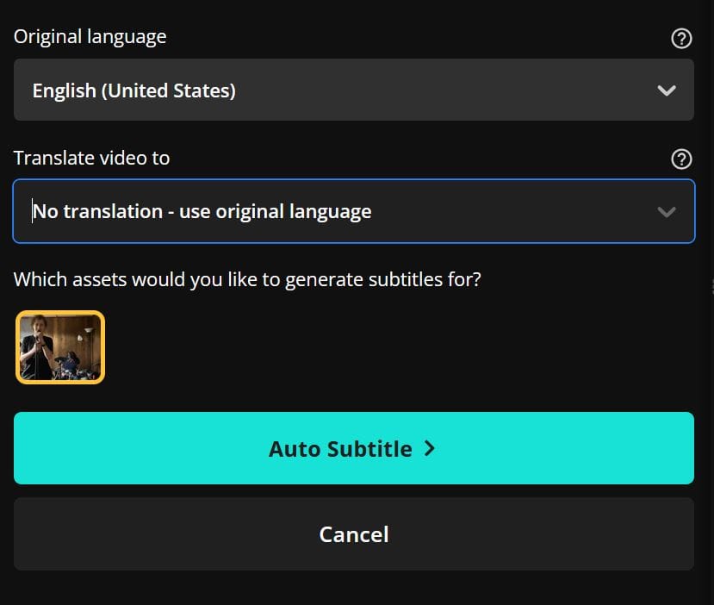Select the video asset thumbnail
This screenshot has height=605, width=714.
tap(60, 346)
